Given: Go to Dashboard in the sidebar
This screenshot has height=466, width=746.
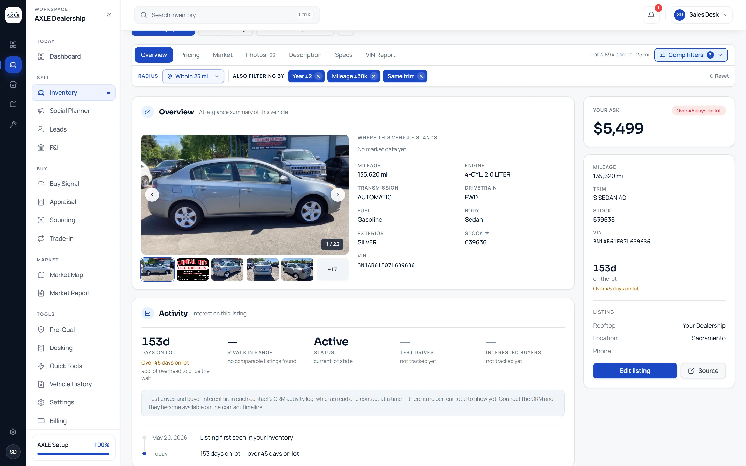Looking at the screenshot, I should (73, 56).
